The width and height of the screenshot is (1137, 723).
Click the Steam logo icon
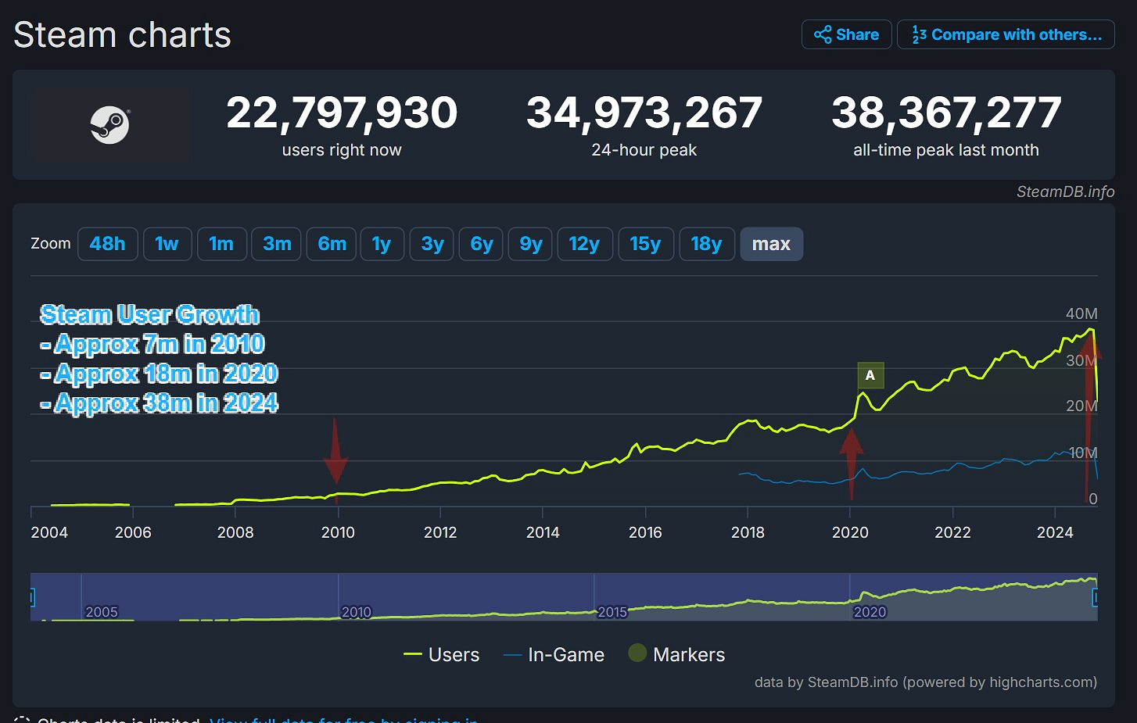click(x=109, y=125)
